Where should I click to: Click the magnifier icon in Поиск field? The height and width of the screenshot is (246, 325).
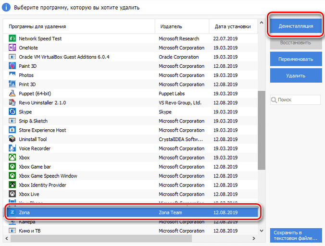(274, 100)
